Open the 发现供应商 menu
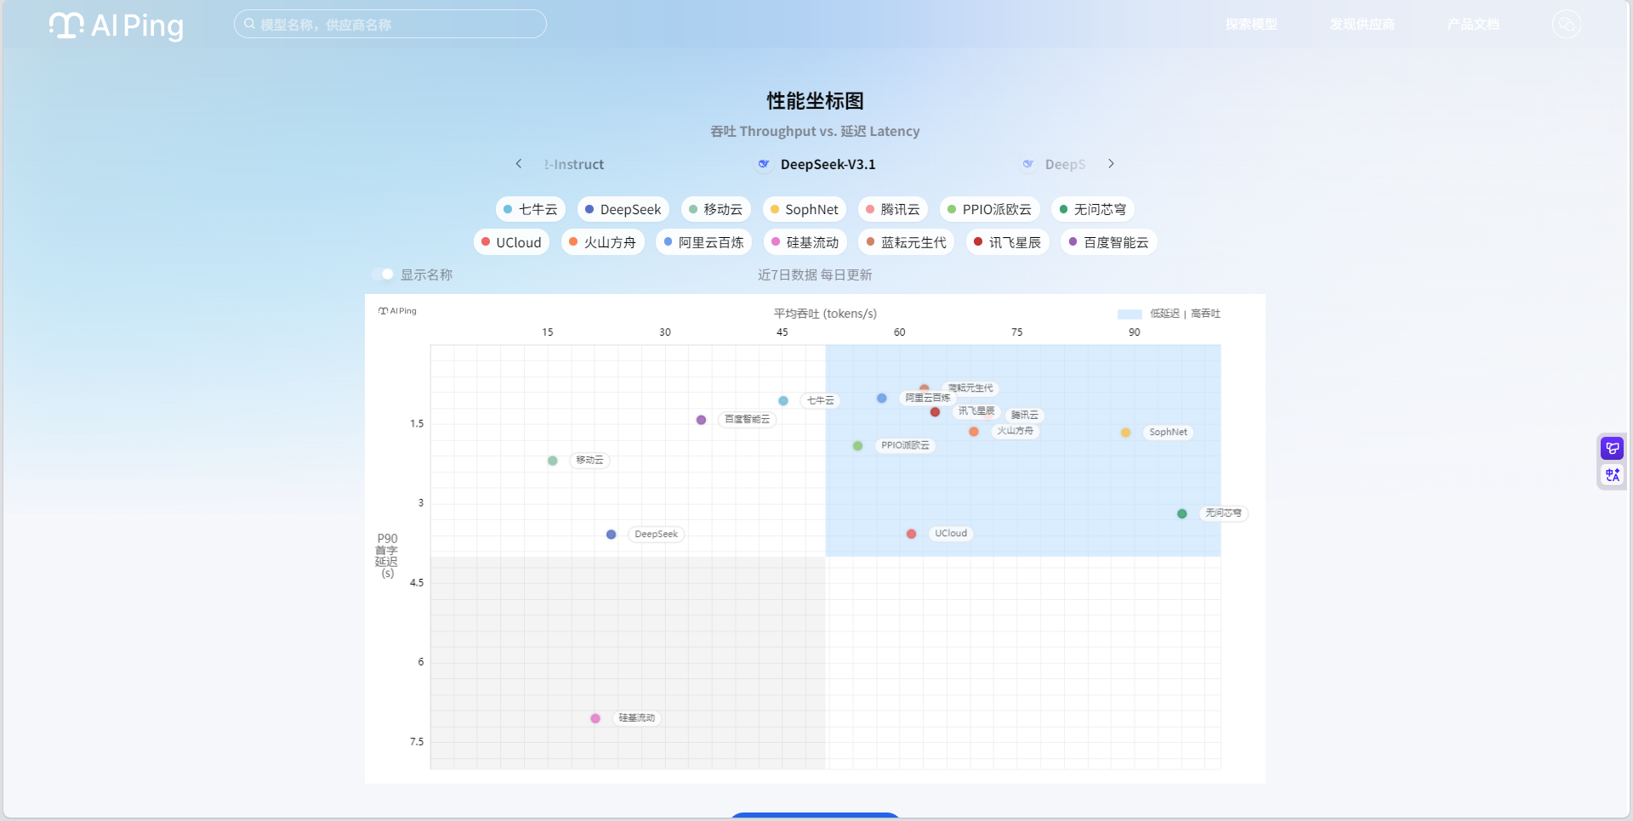Viewport: 1633px width, 821px height. pyautogui.click(x=1362, y=24)
